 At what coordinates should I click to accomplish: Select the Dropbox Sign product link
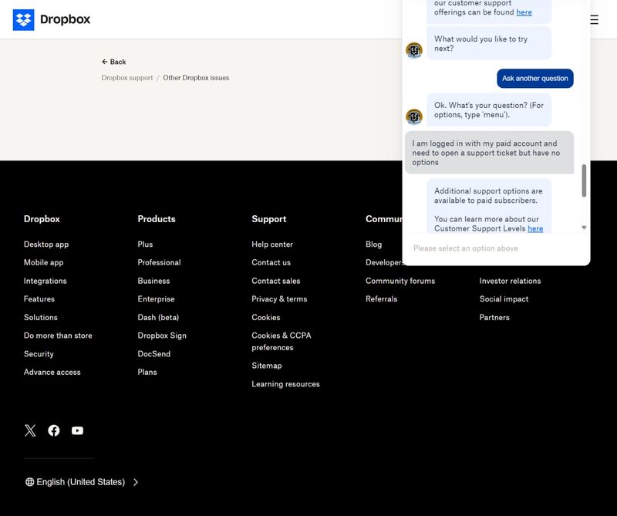162,336
